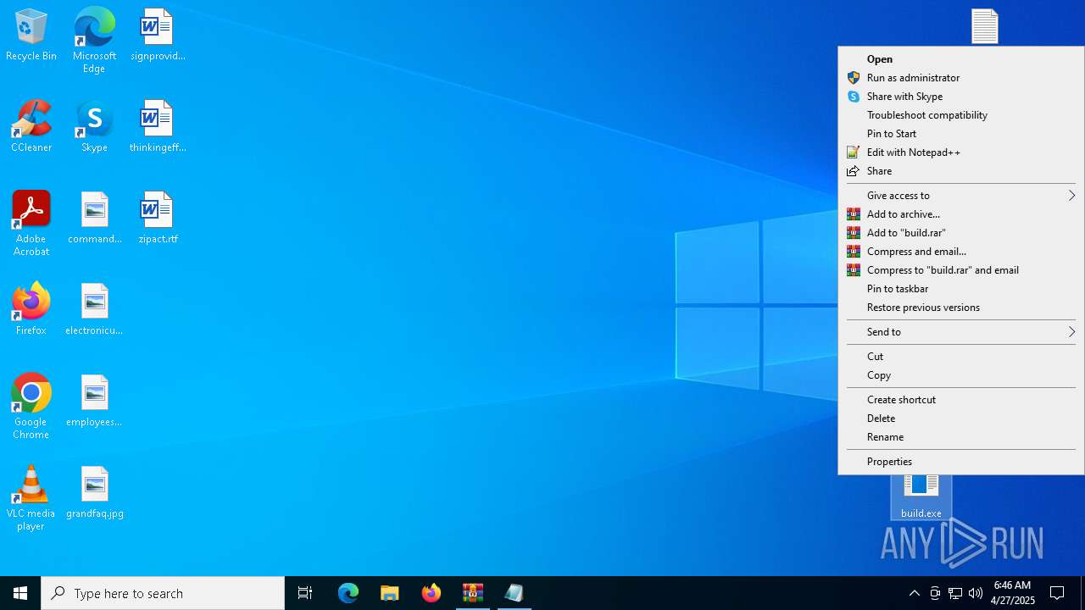The width and height of the screenshot is (1085, 610).
Task: Choose Run as administrator
Action: point(961,78)
